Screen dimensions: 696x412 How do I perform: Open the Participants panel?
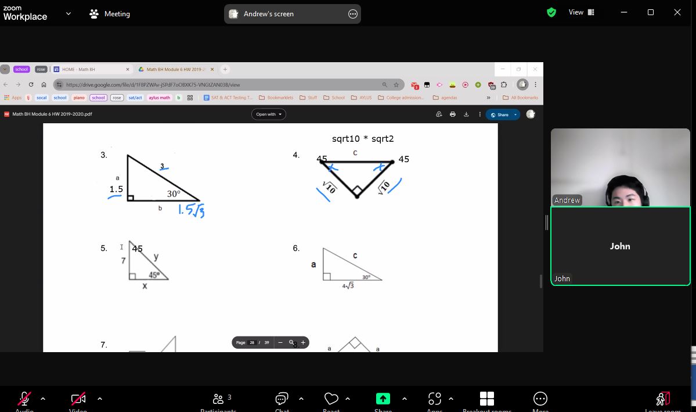coord(218,399)
